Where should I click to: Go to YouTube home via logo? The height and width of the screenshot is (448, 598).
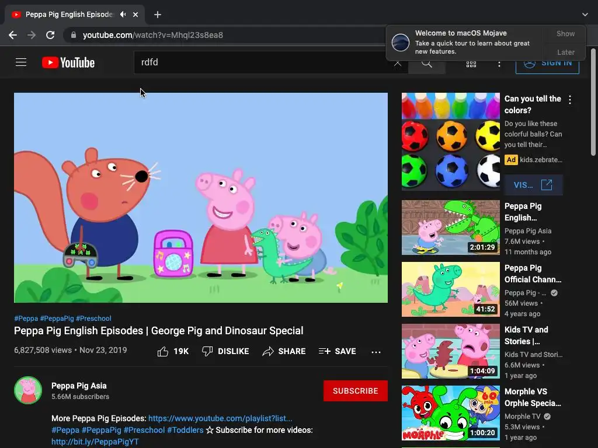tap(68, 62)
